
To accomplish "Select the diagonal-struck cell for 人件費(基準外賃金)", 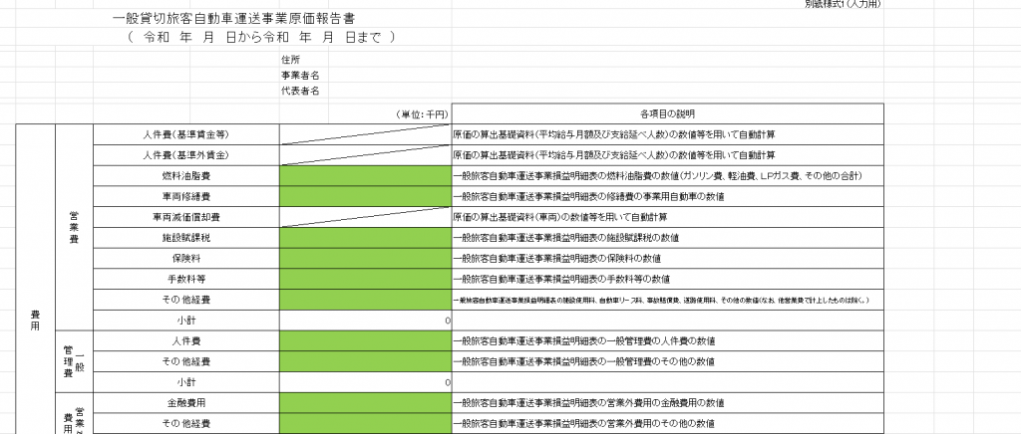I will (x=365, y=155).
